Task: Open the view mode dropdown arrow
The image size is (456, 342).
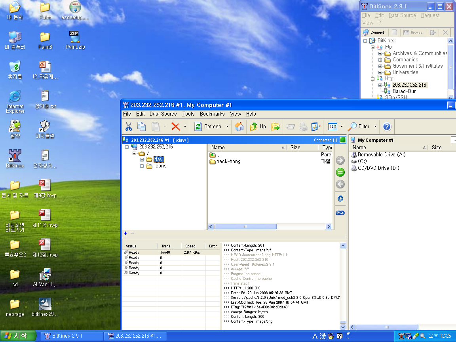Action: 342,127
